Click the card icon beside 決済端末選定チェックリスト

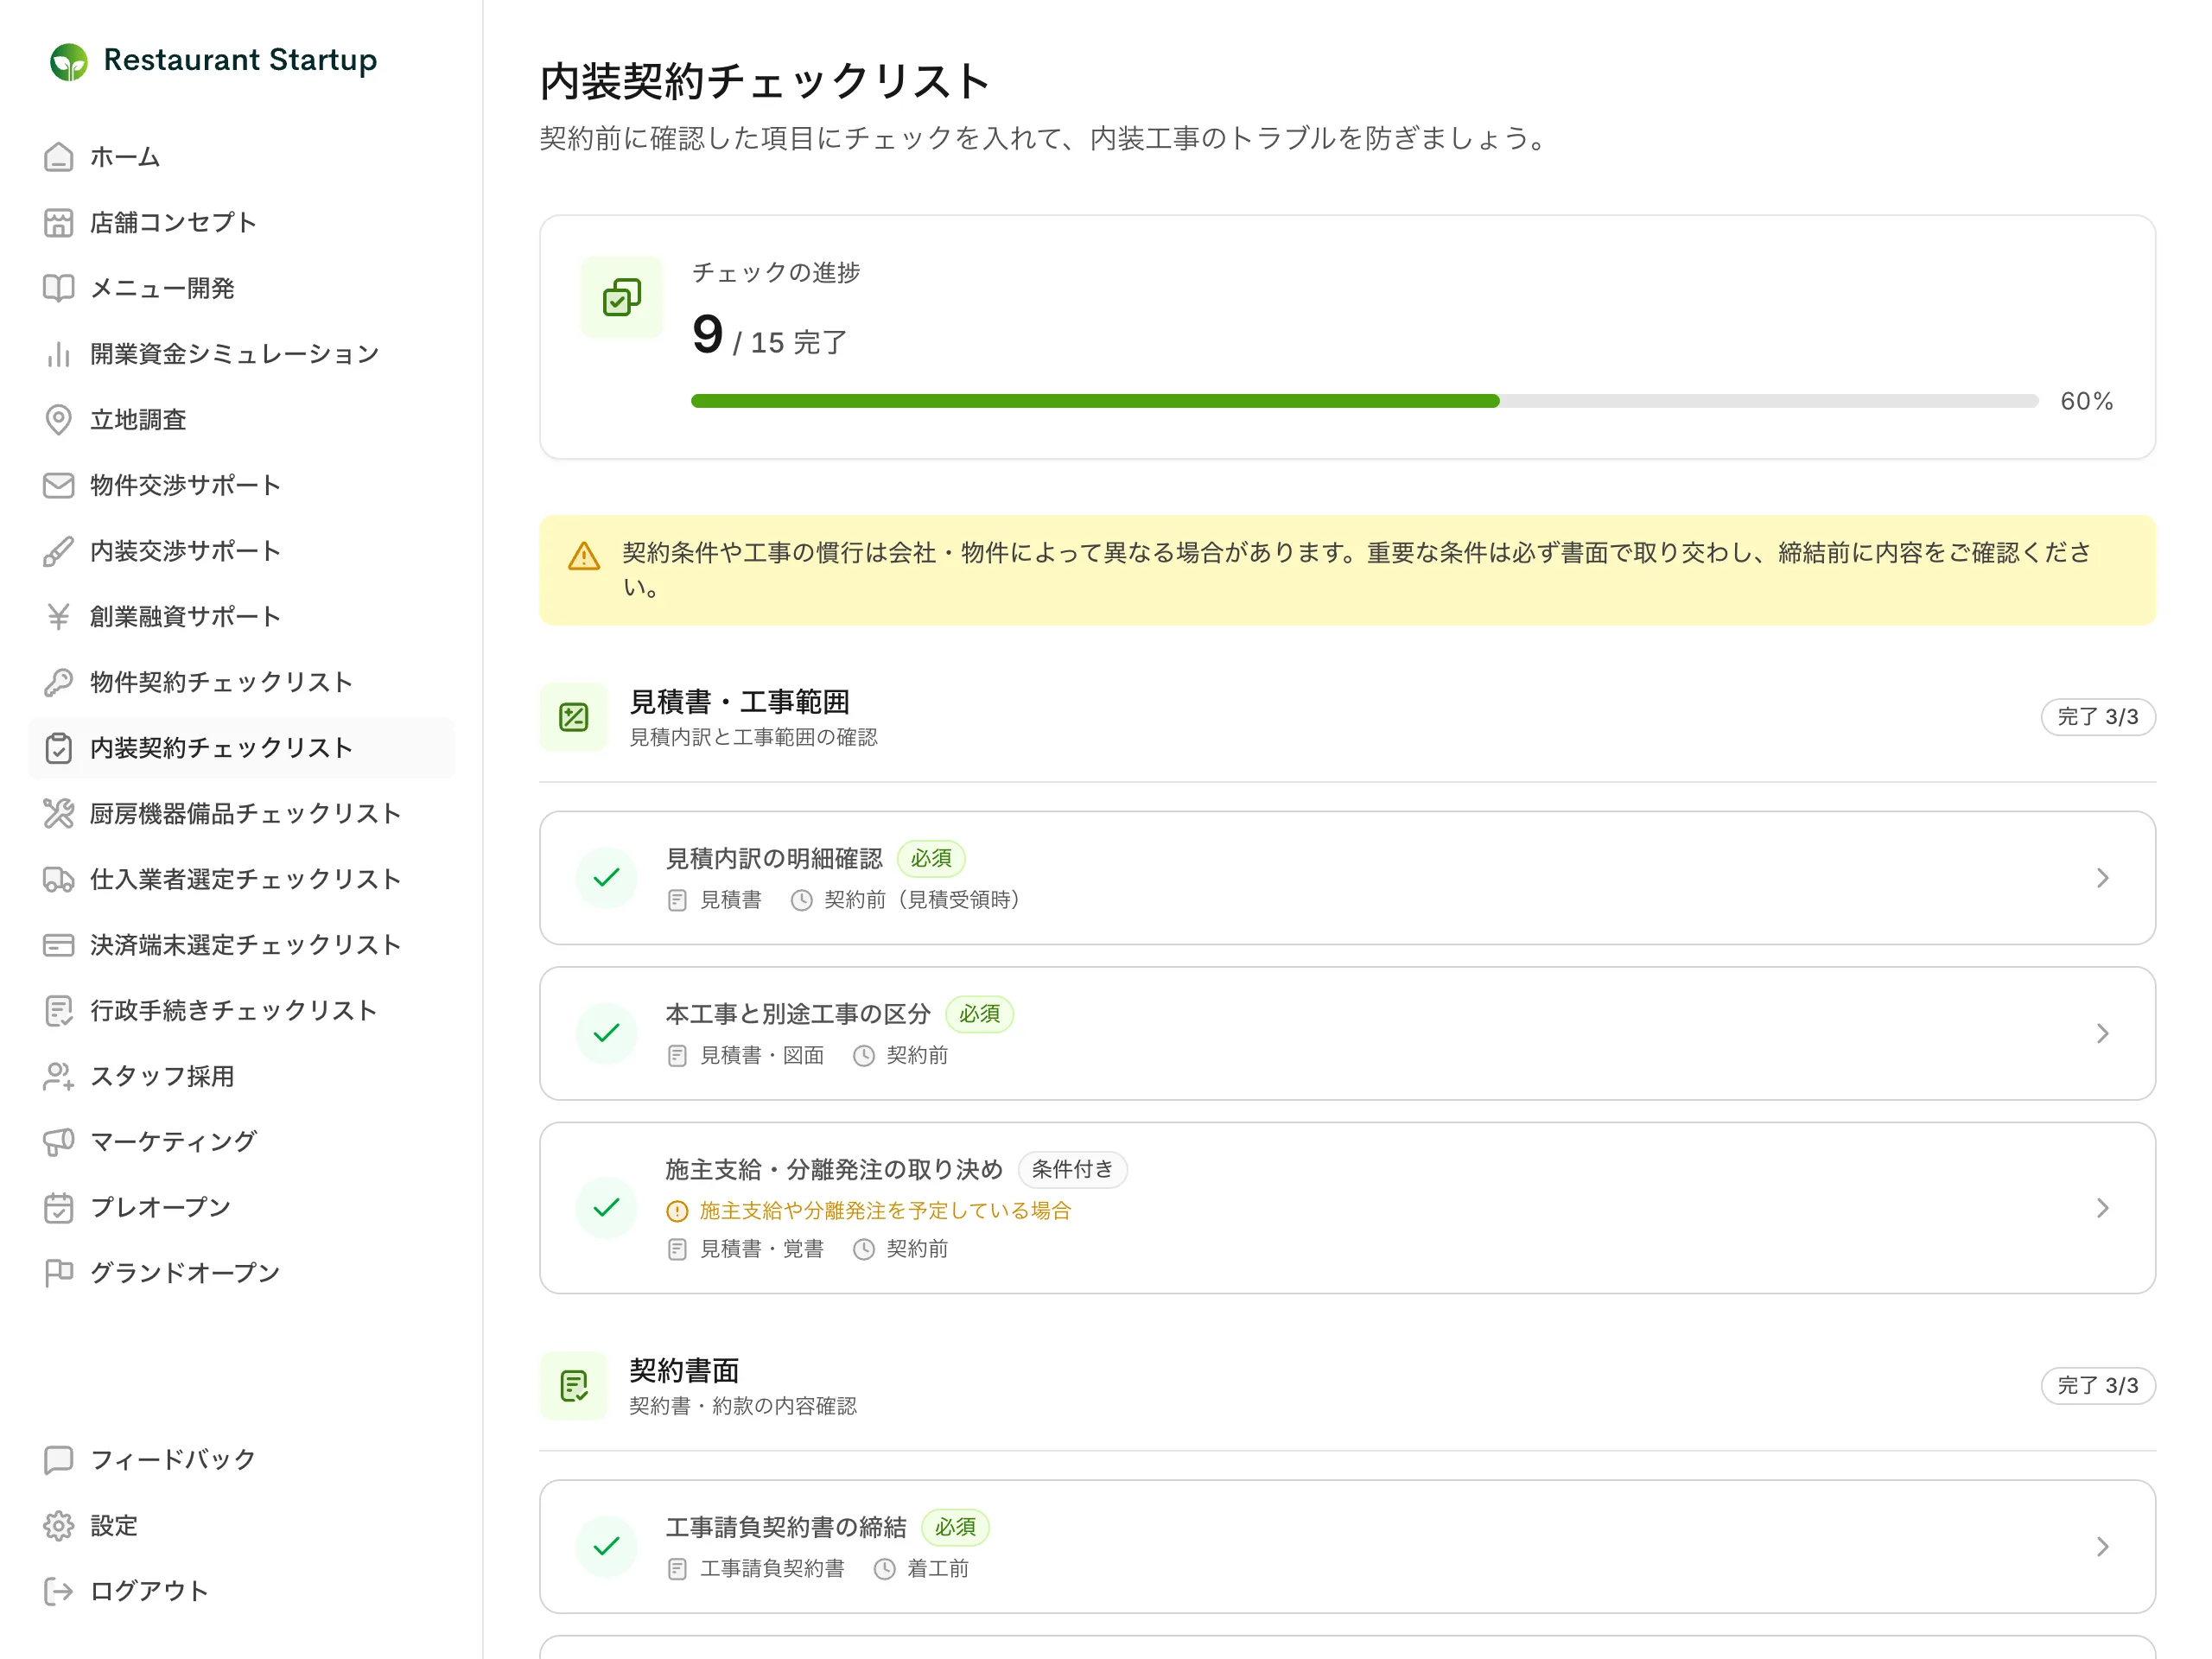coord(59,945)
